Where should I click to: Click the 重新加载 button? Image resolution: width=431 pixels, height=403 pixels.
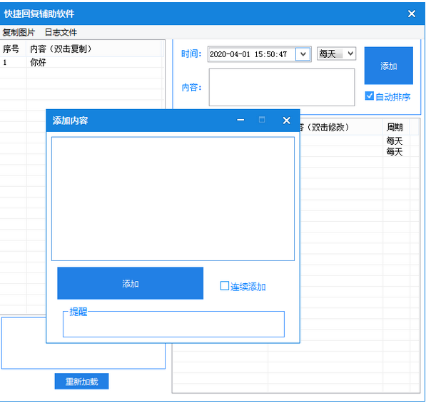click(81, 382)
